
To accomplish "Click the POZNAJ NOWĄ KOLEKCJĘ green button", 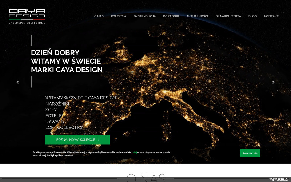I will [x=77, y=139].
